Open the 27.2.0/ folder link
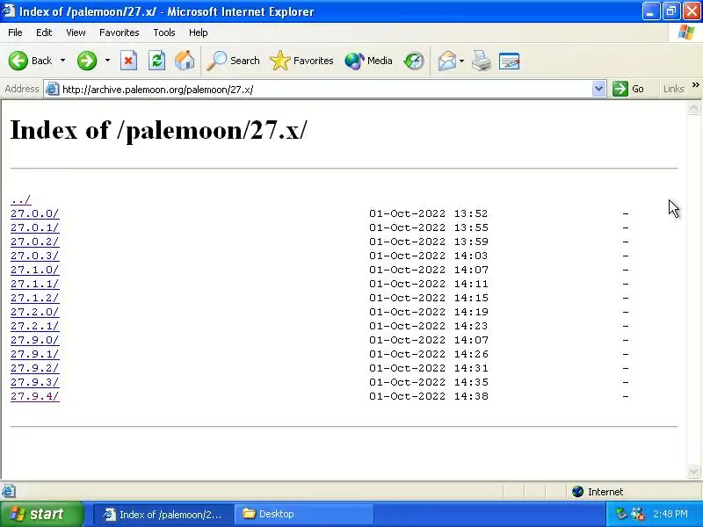This screenshot has height=527, width=703. 35,312
